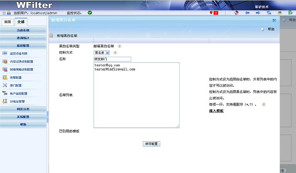Open 封堵策略级别配置 in the sidebar

[x=21, y=69]
